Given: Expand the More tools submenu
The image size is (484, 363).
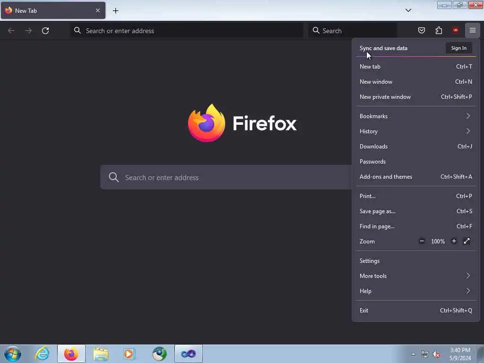Looking at the screenshot, I should tap(415, 276).
